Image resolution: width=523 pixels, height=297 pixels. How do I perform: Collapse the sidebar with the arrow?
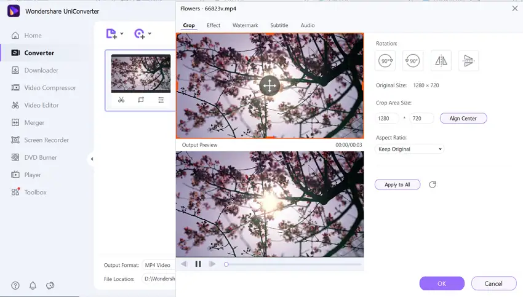coord(92,159)
